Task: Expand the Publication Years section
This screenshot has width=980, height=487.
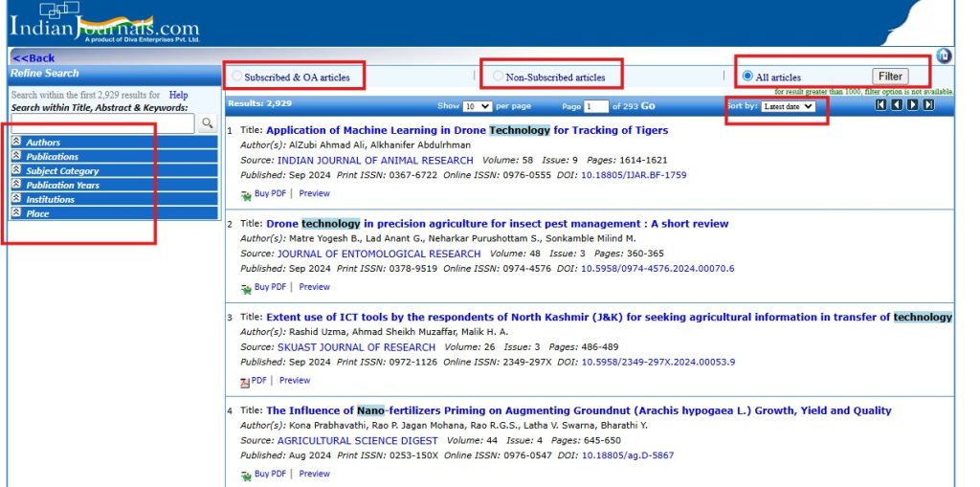Action: (x=115, y=185)
